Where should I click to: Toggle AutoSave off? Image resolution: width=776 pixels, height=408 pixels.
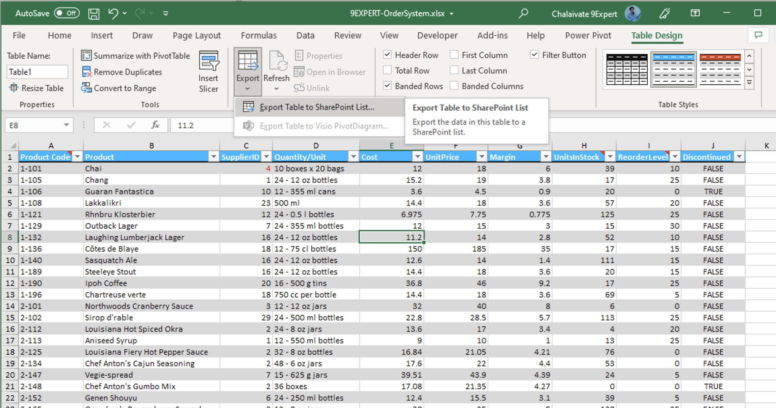pyautogui.click(x=66, y=13)
